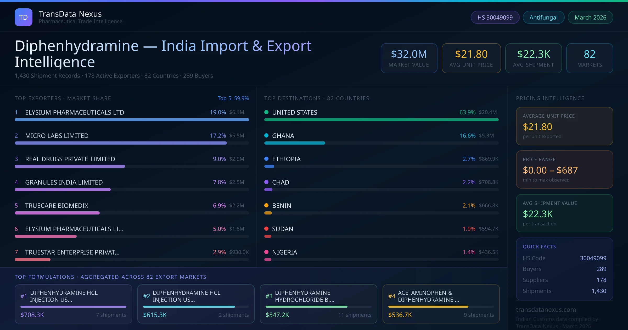Open formulation #1 Diphenhydramine HCL card
Image resolution: width=628 pixels, height=330 pixels.
(73, 304)
